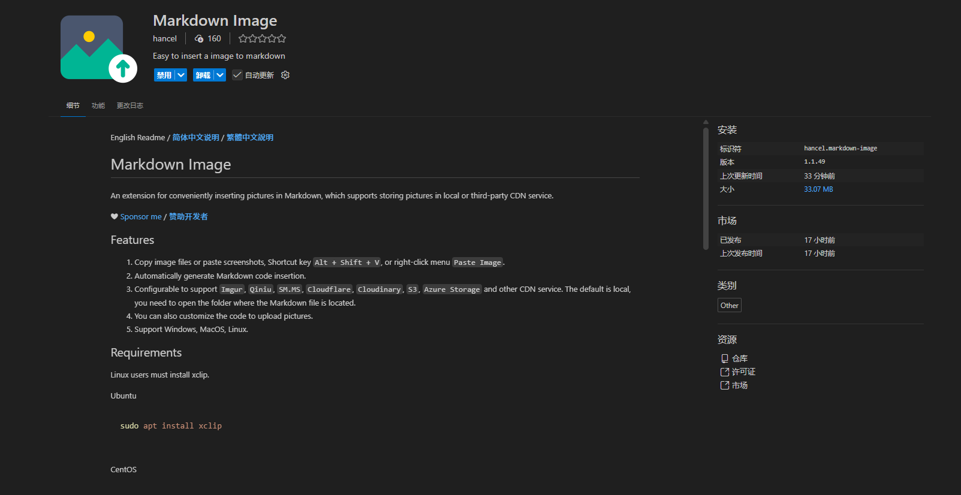Open the 繁體中文說明 readme link
961x495 pixels.
pyautogui.click(x=250, y=137)
